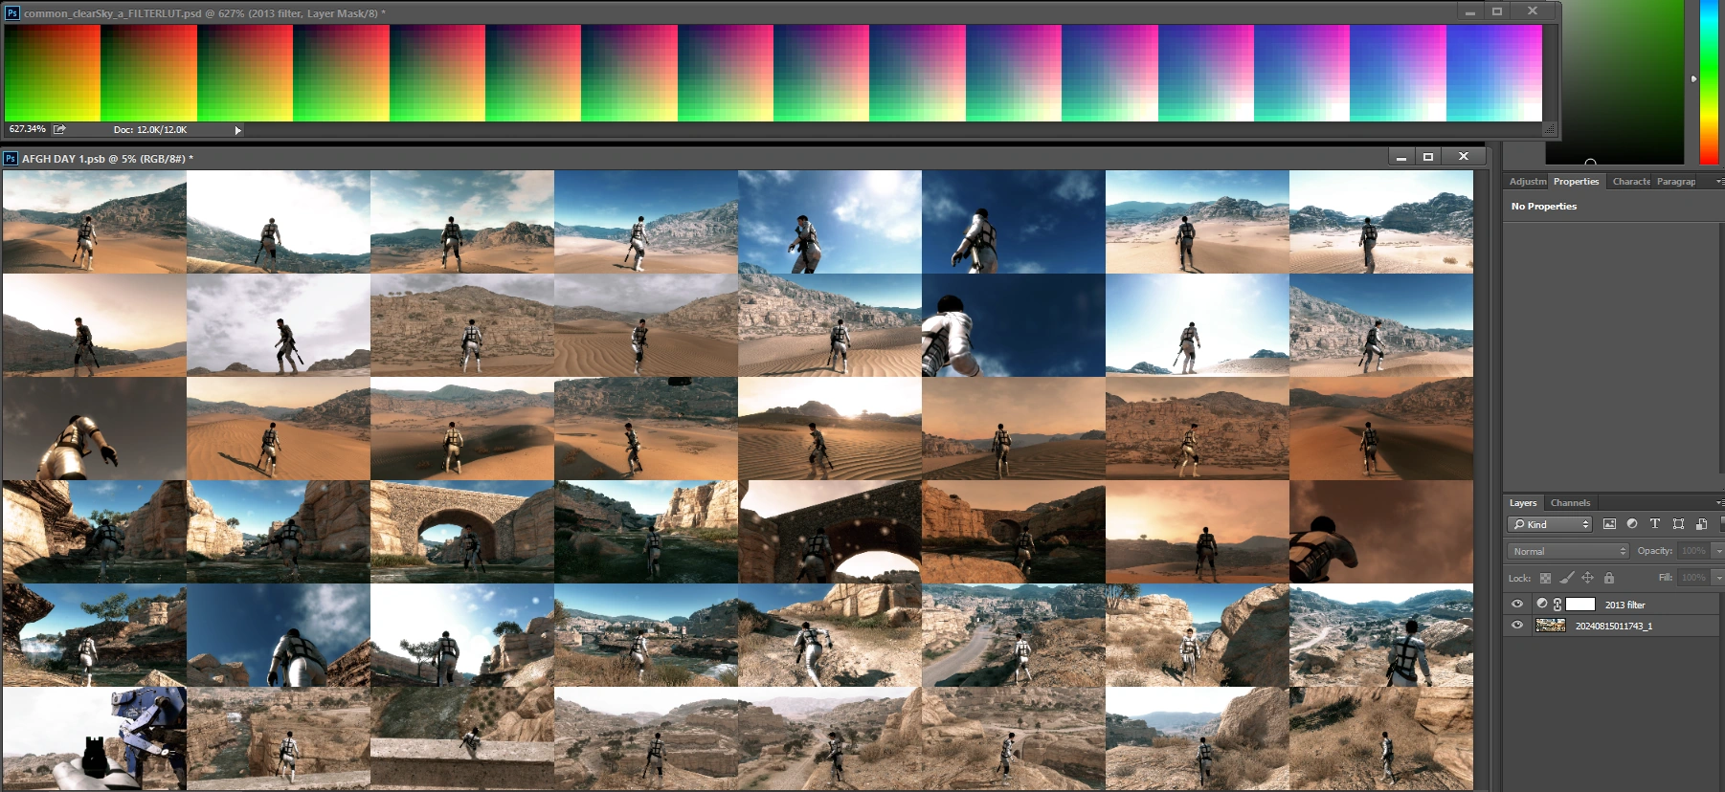Click the share icon in LUT status bar
1725x792 pixels.
point(59,129)
